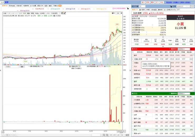Click the 今天 button
The image size is (195, 137).
[x=192, y=6]
